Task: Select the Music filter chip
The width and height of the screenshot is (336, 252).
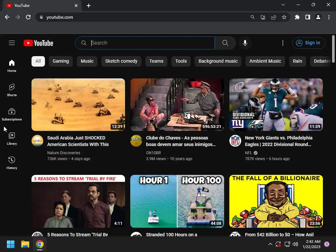Action: point(87,61)
